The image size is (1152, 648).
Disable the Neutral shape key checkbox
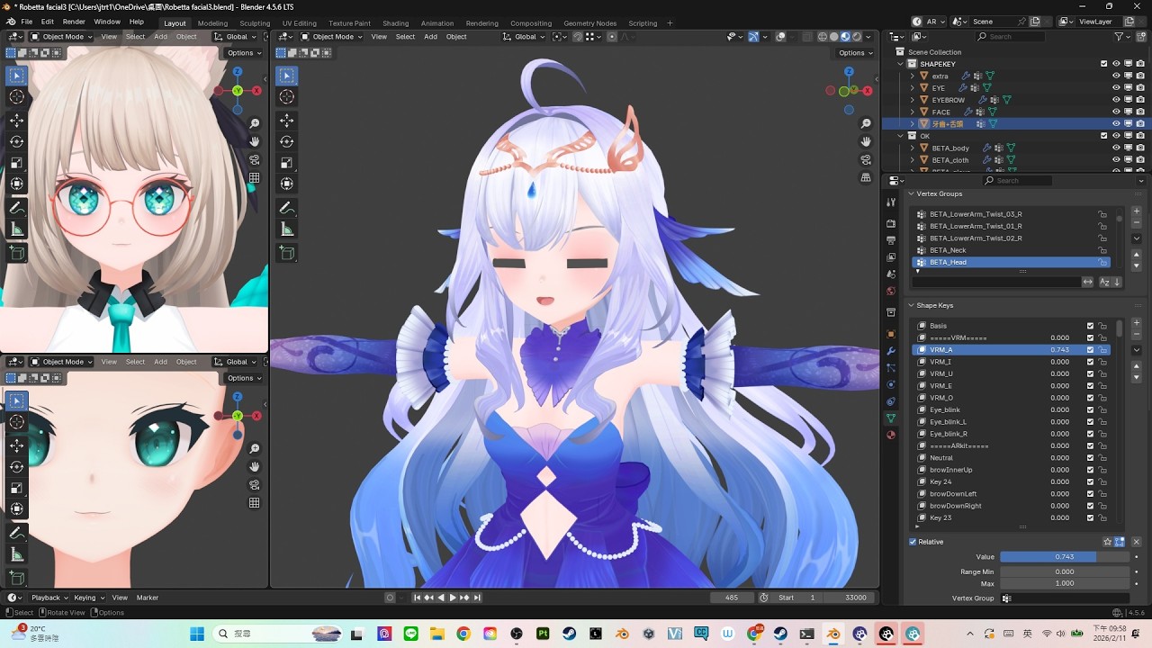(x=1090, y=458)
